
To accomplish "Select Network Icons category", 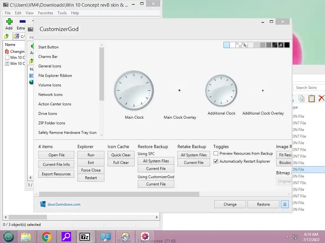I will [x=50, y=95].
